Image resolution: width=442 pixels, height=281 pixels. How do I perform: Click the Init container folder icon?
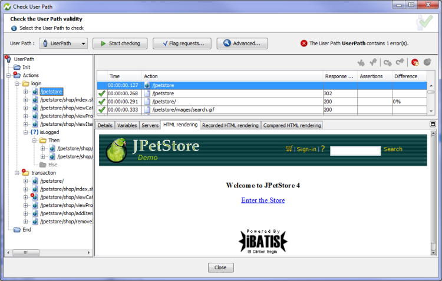pyautogui.click(x=17, y=67)
